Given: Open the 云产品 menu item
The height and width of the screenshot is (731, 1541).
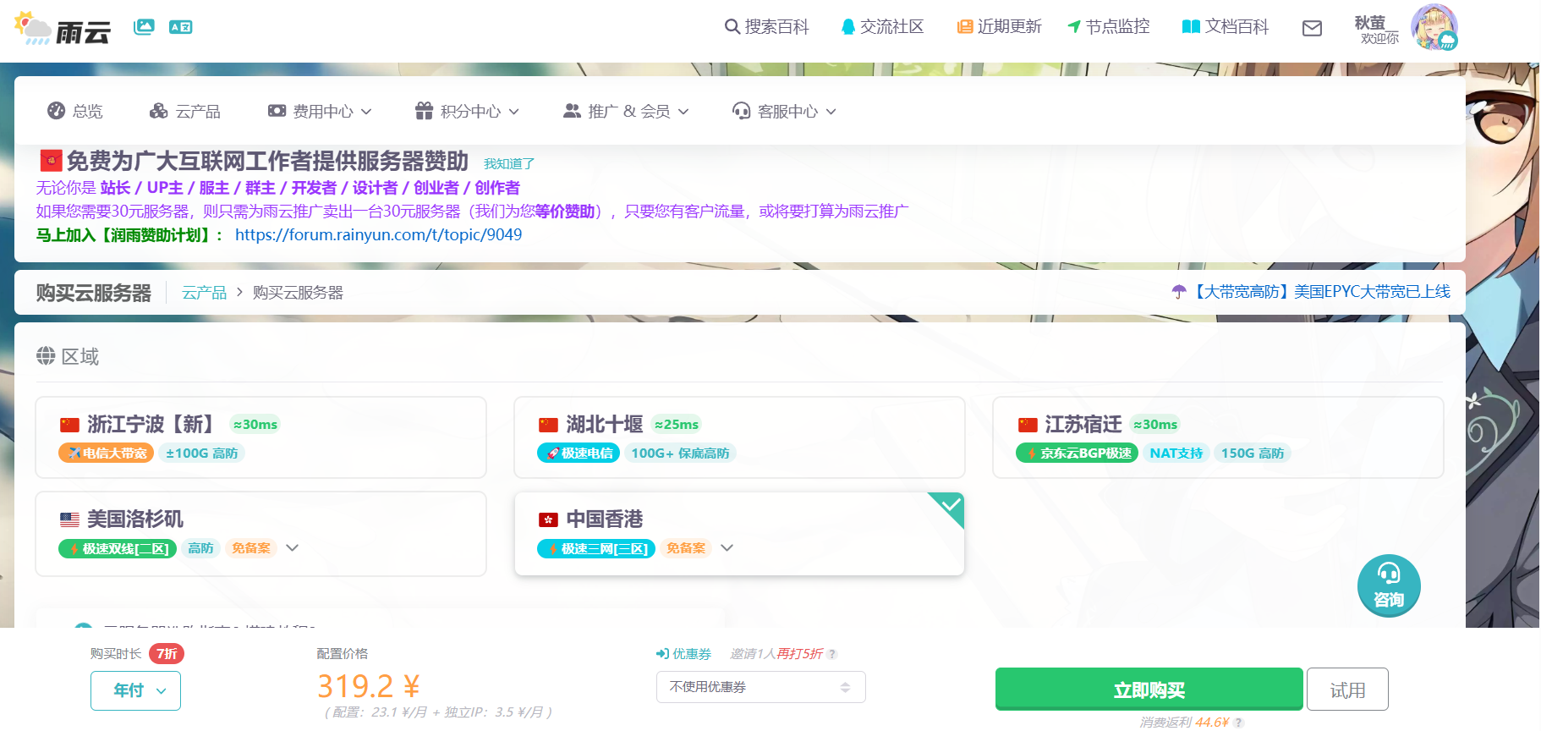Looking at the screenshot, I should (x=185, y=112).
